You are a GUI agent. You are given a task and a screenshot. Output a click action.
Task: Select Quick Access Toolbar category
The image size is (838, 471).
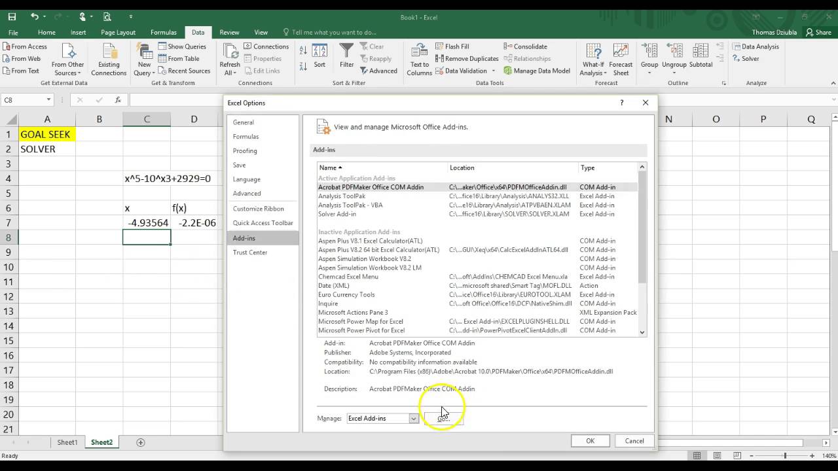point(263,223)
